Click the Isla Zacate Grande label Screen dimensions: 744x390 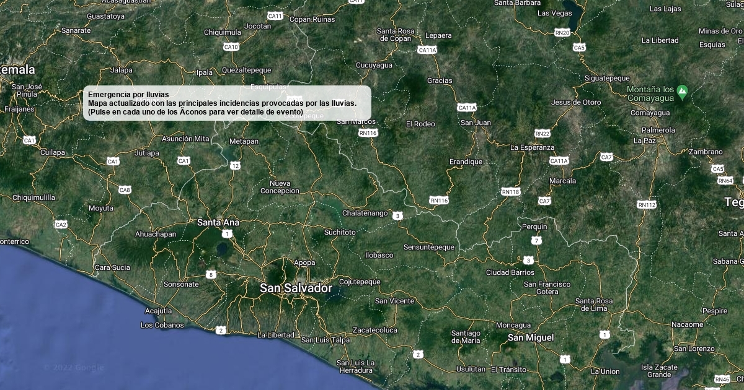(659, 371)
